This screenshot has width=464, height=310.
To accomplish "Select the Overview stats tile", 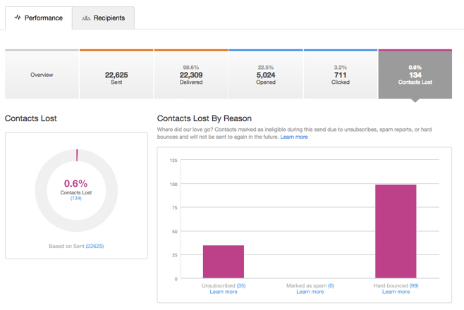I will [42, 75].
